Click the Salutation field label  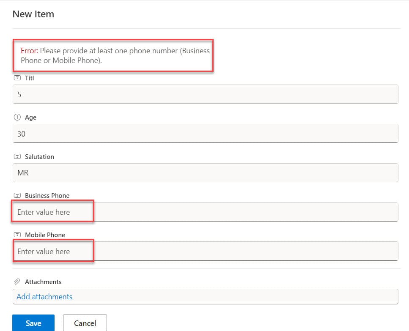[x=39, y=157]
